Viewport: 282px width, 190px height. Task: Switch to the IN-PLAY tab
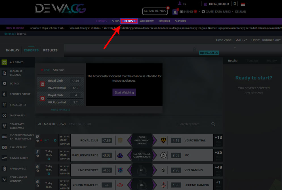point(12,50)
